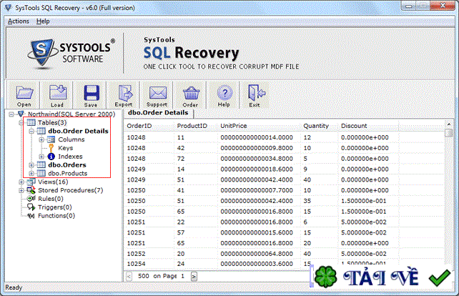
Task: Select dbo.Products in the tree
Action: 66,173
